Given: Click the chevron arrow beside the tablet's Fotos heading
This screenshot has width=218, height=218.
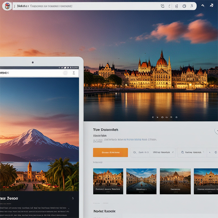Looking at the screenshot, I should tap(73, 198).
